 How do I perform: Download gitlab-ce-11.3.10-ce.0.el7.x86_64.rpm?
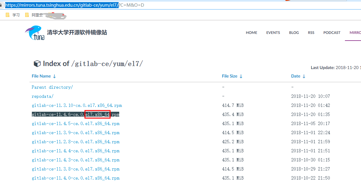tap(77, 105)
